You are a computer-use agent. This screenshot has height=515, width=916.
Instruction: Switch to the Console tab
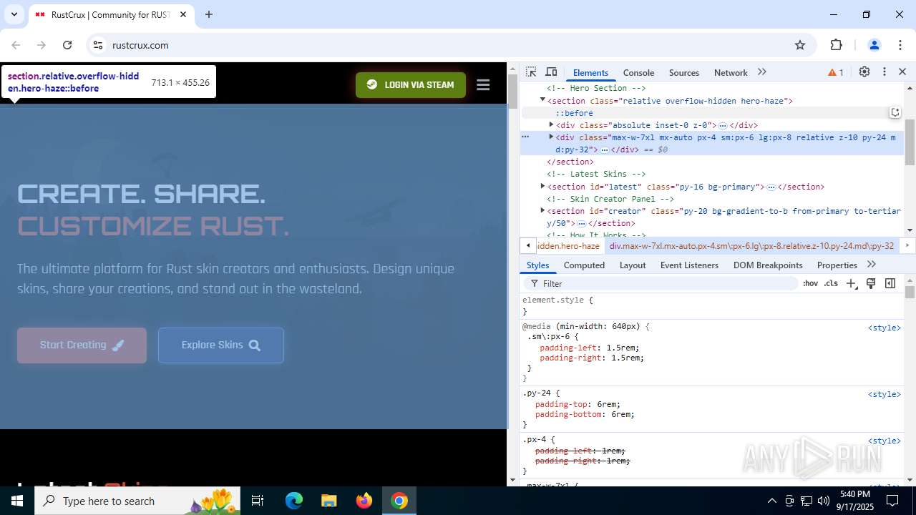[638, 72]
